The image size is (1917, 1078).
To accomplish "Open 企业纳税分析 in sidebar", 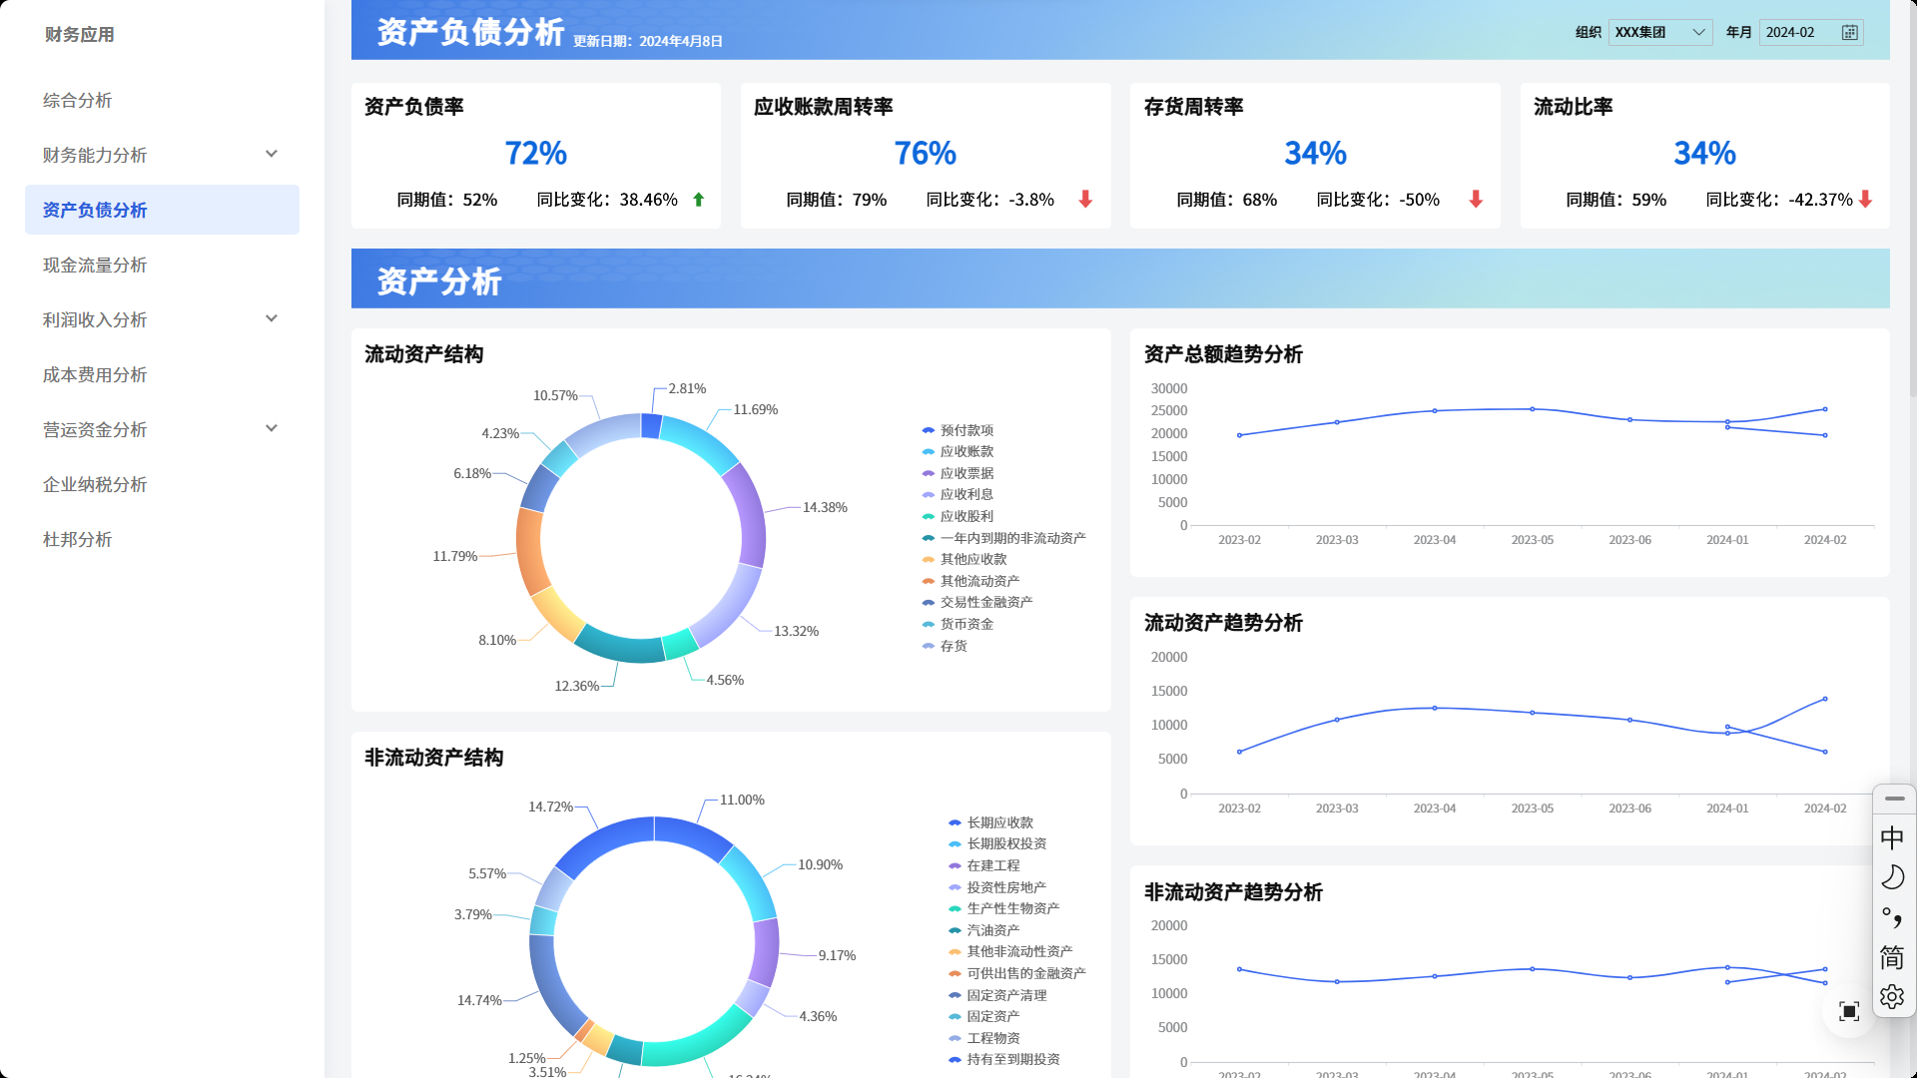I will tap(95, 484).
